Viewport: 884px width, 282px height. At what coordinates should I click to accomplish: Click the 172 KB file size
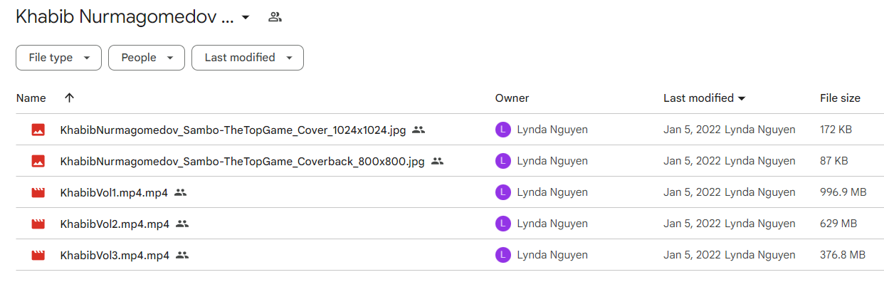[x=836, y=130]
